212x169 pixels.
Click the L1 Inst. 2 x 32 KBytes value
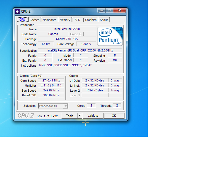pyautogui.click(x=95, y=85)
